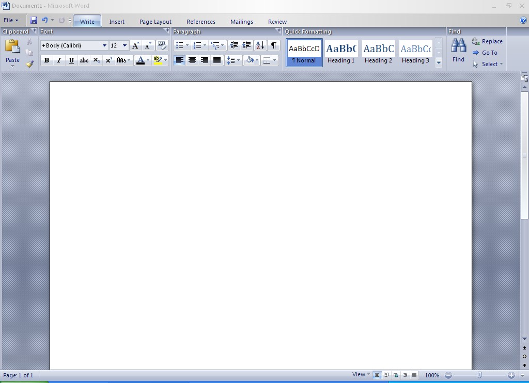Increase paragraph indent

tap(246, 45)
